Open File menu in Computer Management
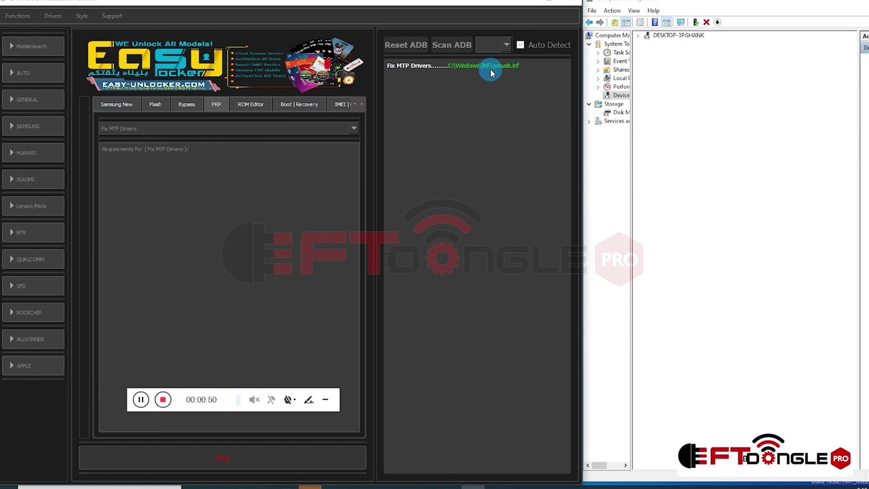This screenshot has width=869, height=489. (x=592, y=11)
